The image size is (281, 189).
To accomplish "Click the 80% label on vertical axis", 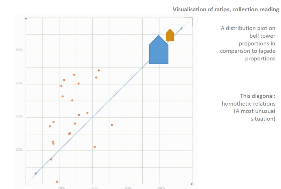I will tap(19, 50).
